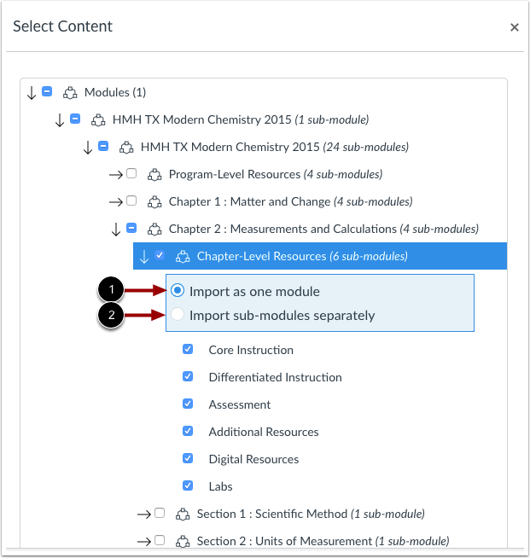Expand Section 2 Units of Measurement arrow
This screenshot has height=558, width=530.
coord(143,542)
